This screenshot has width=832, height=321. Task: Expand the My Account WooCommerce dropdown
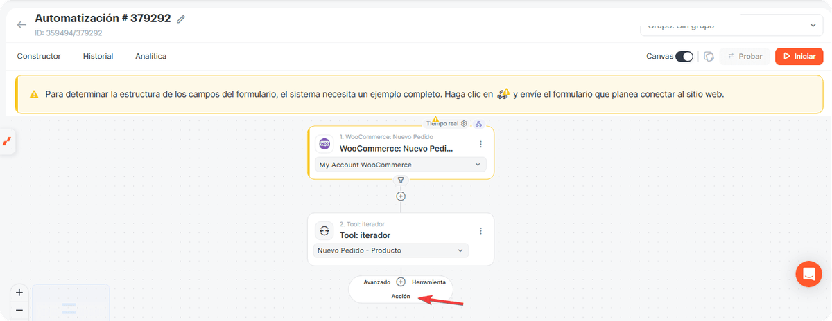[x=401, y=165]
